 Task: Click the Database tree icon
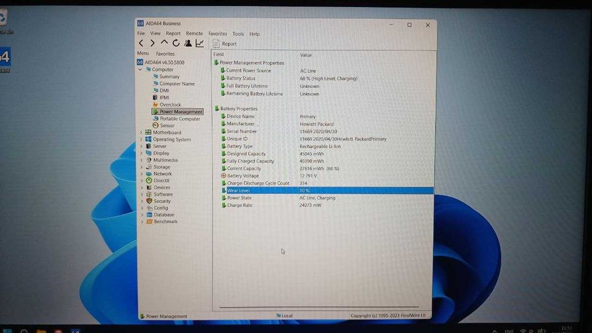click(x=149, y=215)
